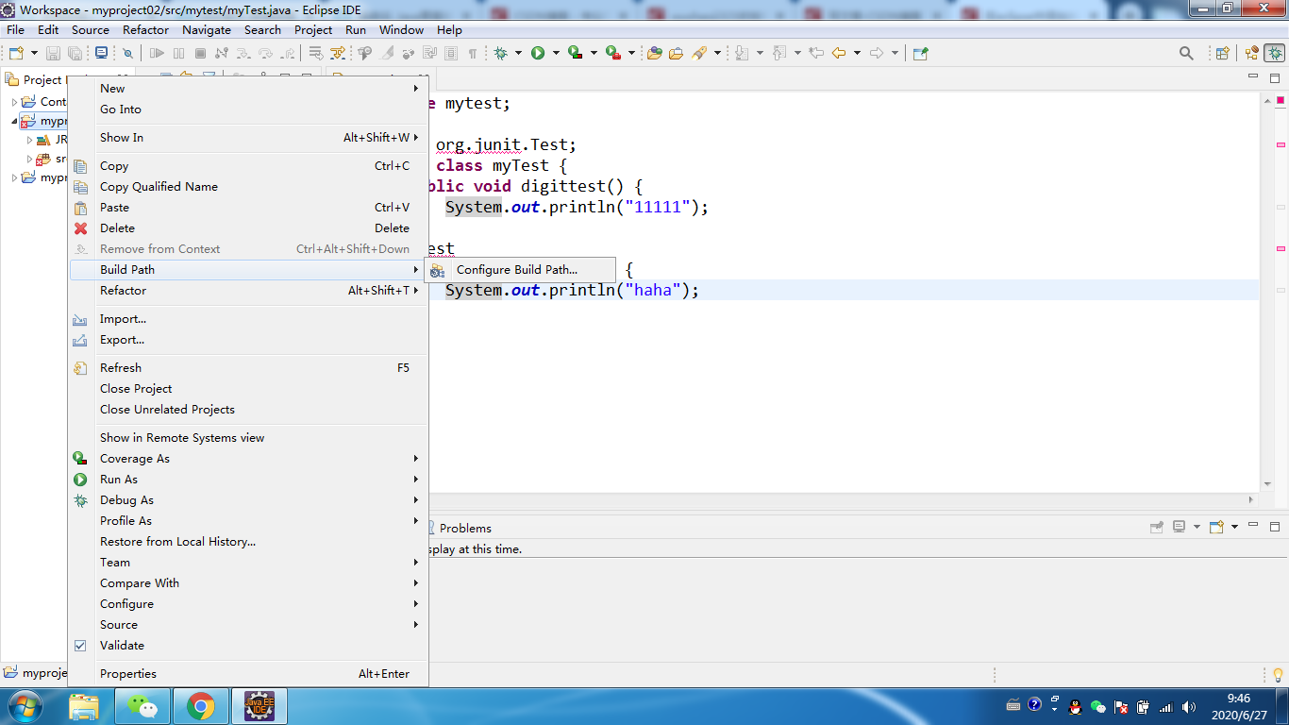The image size is (1289, 725).
Task: Expand the Run As submenu
Action: pyautogui.click(x=248, y=480)
